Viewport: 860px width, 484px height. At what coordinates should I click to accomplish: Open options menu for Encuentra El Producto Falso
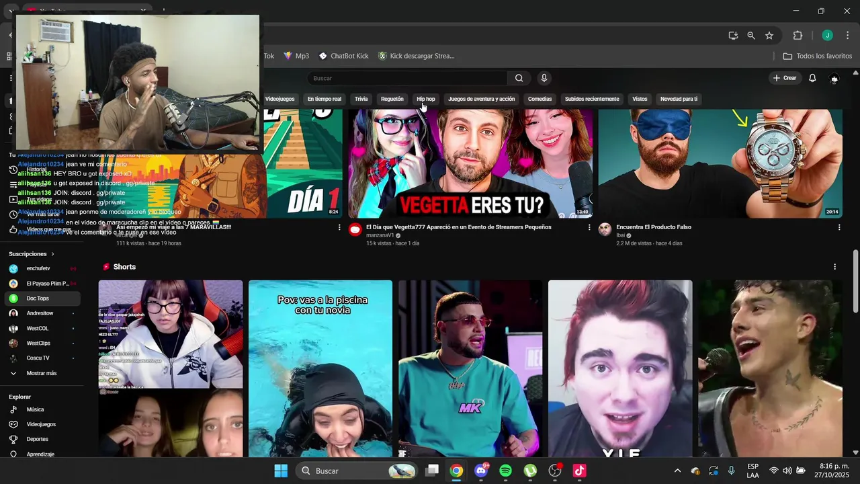coord(839,227)
